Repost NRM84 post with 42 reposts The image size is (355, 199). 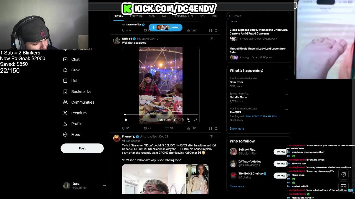147,128
